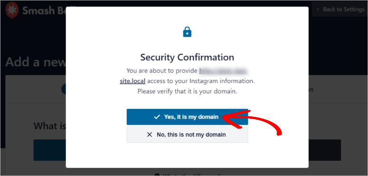This screenshot has height=176, width=368.
Task: Click the Security Confirmation heading
Action: pos(187,57)
